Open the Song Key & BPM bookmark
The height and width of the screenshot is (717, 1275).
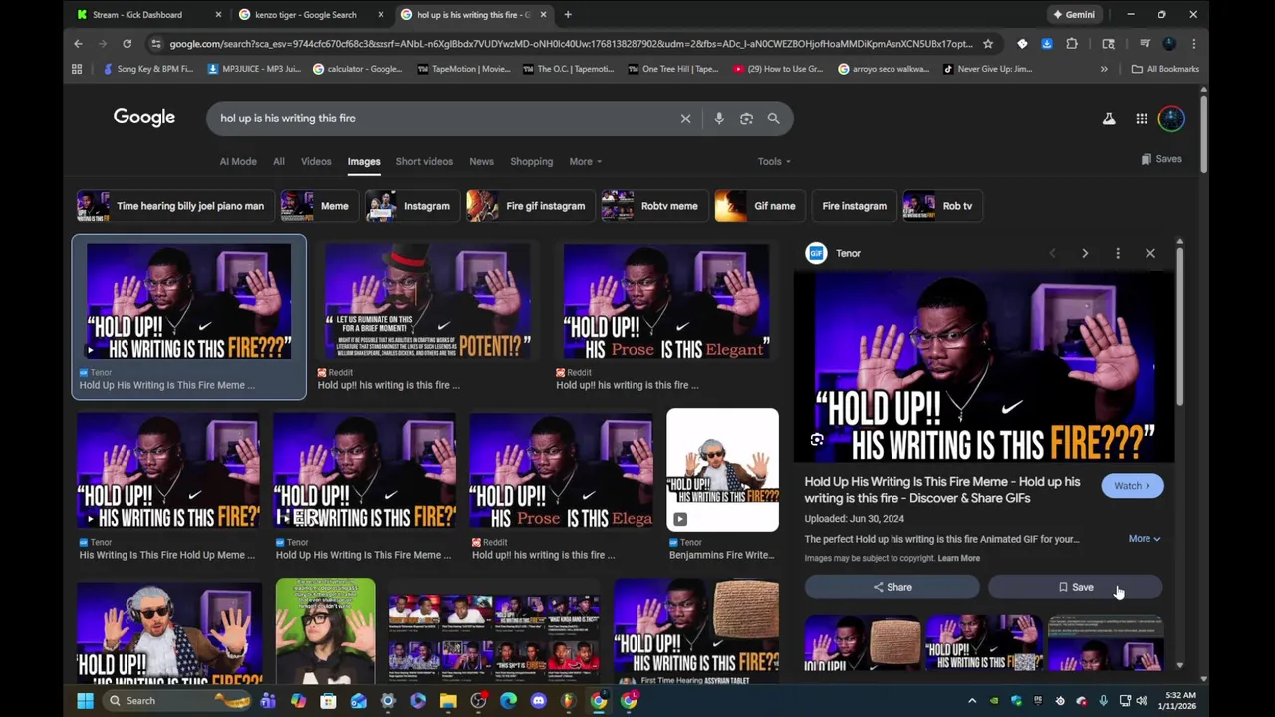(x=148, y=69)
